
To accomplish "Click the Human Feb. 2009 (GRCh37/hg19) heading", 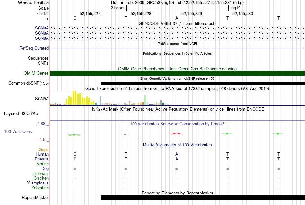I will point(142,3).
